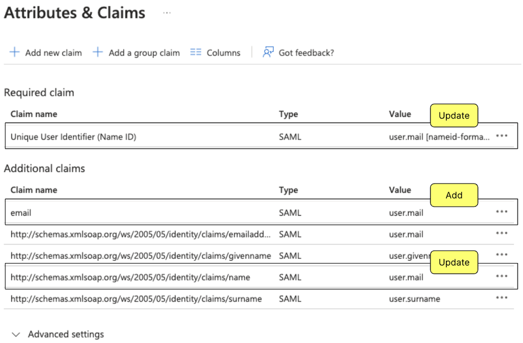
Task: Click the plus icon for Add new claim
Action: pos(14,52)
